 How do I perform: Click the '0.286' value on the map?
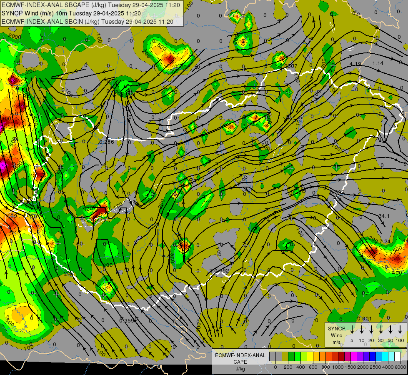(107, 142)
